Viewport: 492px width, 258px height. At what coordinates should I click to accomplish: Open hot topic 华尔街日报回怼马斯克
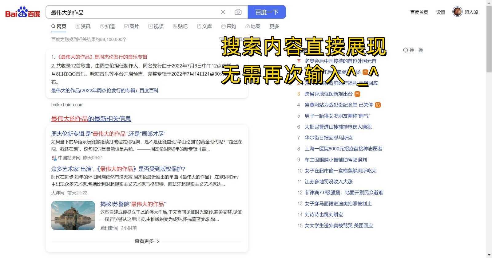coord(328,138)
